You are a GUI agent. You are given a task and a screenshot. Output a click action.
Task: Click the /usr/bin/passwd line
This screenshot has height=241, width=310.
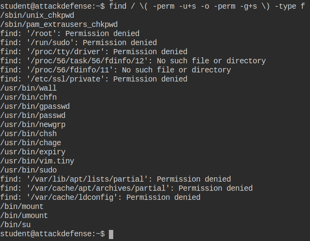coord(33,116)
